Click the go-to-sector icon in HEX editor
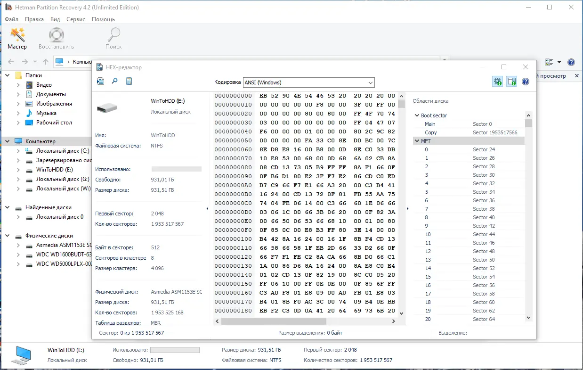This screenshot has width=583, height=370. click(x=100, y=82)
